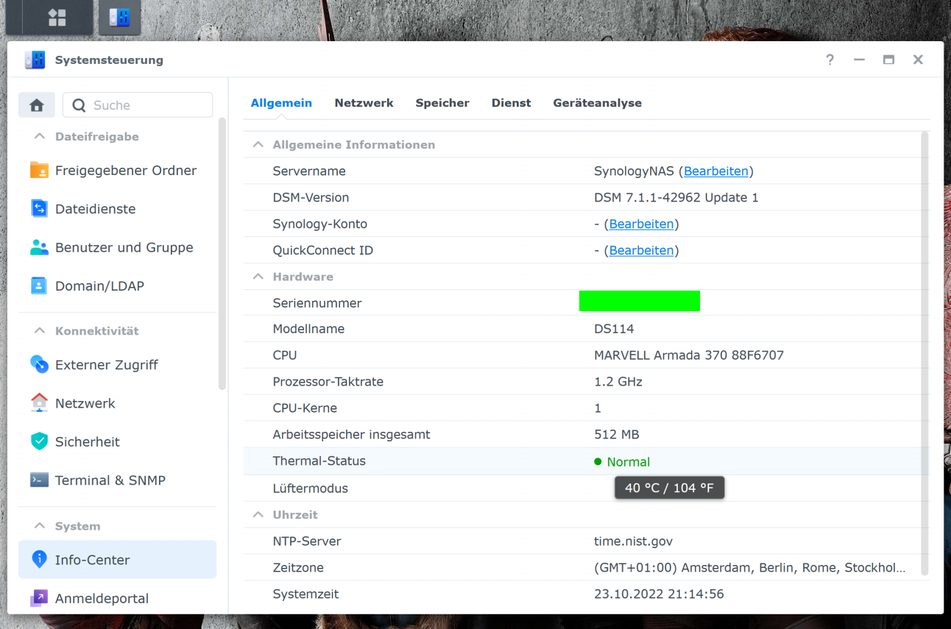
Task: Click the main panel vertical scrollbar
Action: click(x=925, y=353)
